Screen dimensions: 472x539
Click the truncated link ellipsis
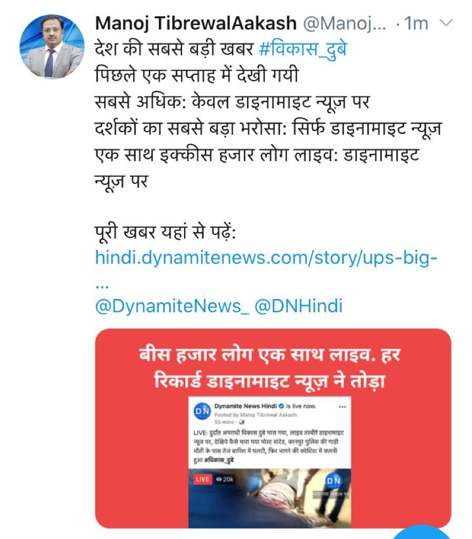click(102, 286)
